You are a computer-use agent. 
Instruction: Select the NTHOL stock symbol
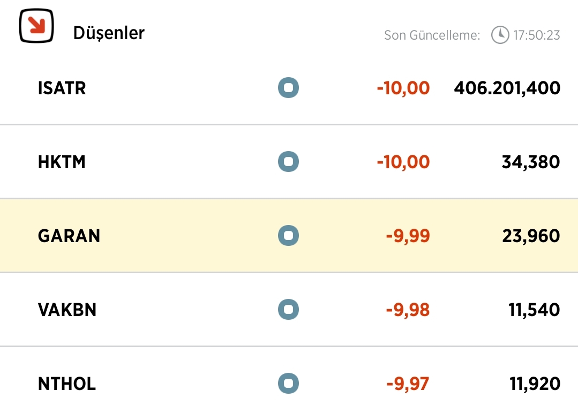coord(67,384)
